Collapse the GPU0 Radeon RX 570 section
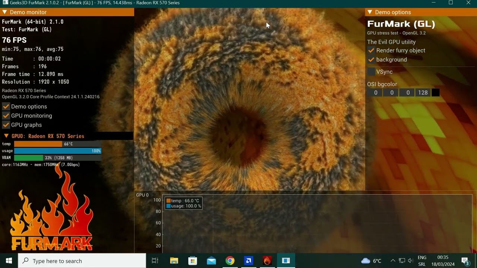 click(6, 136)
